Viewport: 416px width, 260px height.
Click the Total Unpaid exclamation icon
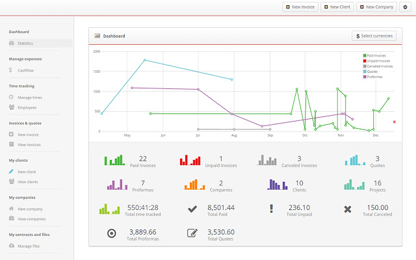click(x=270, y=209)
